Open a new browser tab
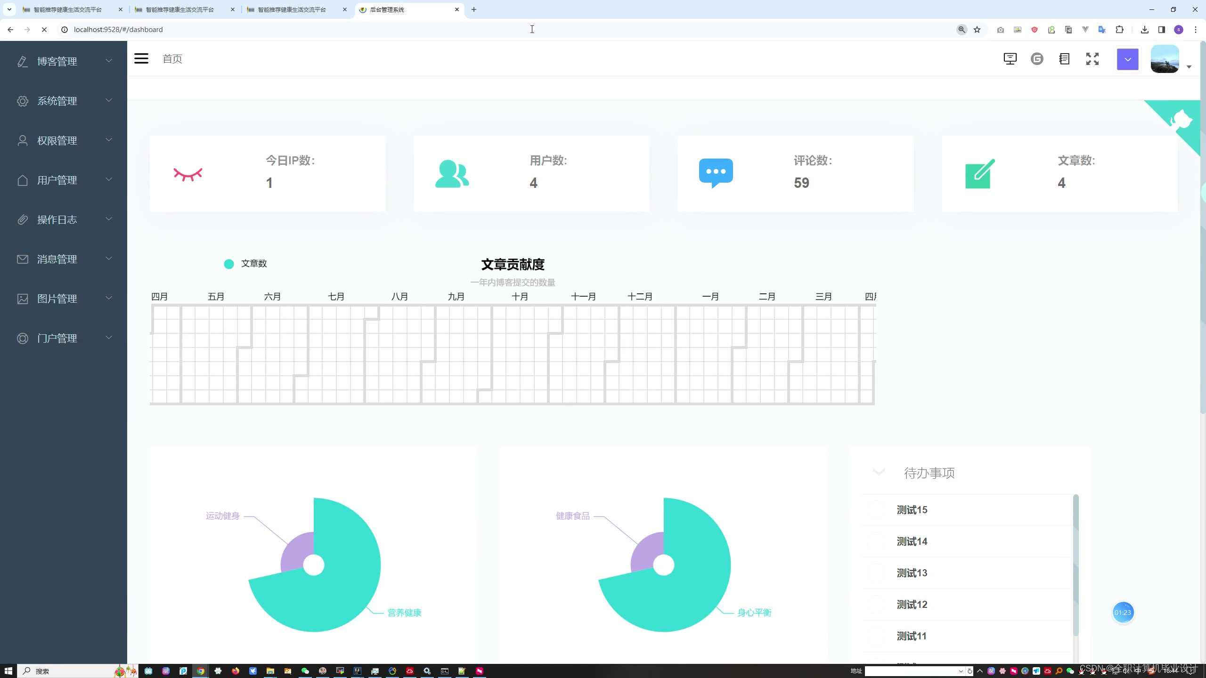 pyautogui.click(x=474, y=9)
